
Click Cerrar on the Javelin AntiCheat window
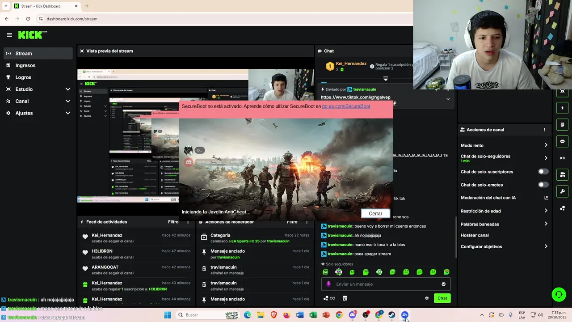375,214
